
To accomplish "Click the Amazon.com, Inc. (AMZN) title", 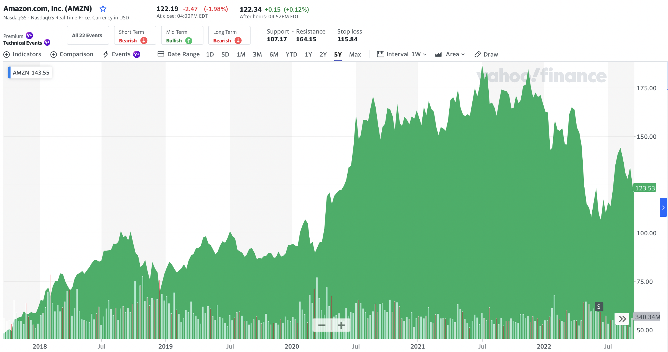I will click(x=47, y=9).
